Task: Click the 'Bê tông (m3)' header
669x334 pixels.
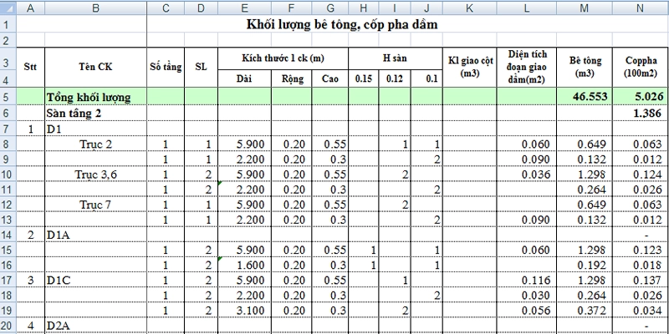Action: pos(585,67)
